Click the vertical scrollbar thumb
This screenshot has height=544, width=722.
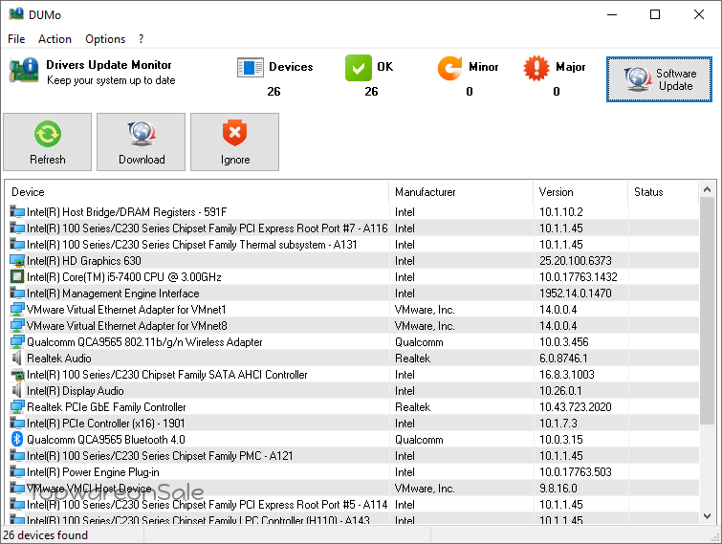pos(708,311)
